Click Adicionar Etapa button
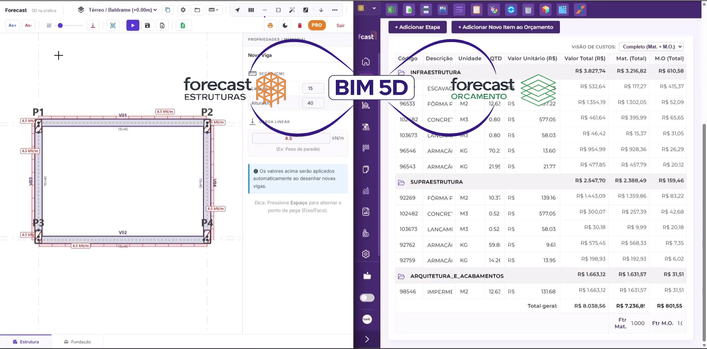 [417, 27]
